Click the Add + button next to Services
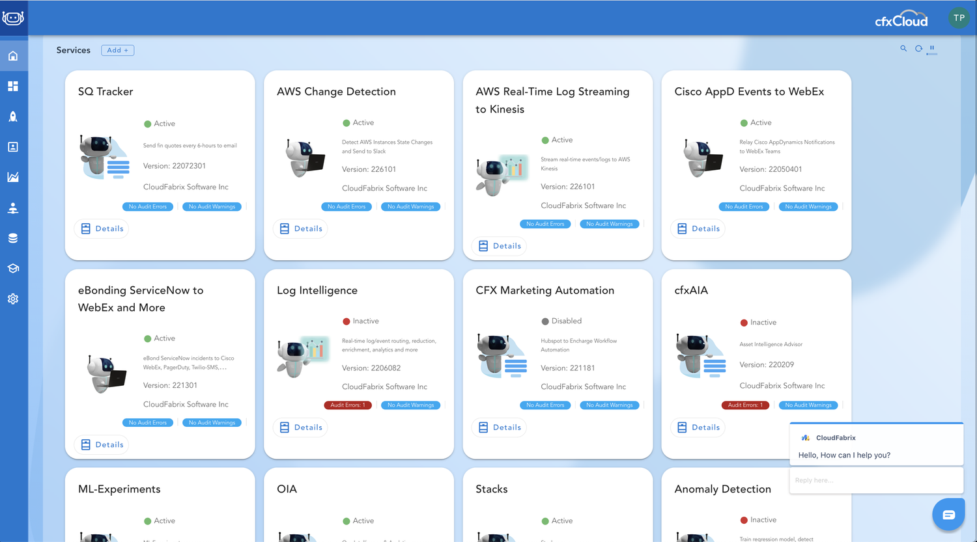 click(117, 50)
